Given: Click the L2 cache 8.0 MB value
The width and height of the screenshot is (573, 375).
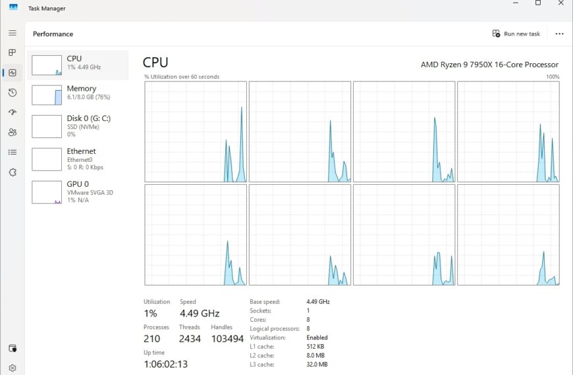Looking at the screenshot, I should pyautogui.click(x=315, y=355).
